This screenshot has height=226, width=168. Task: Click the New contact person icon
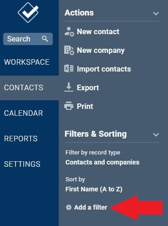tap(69, 31)
